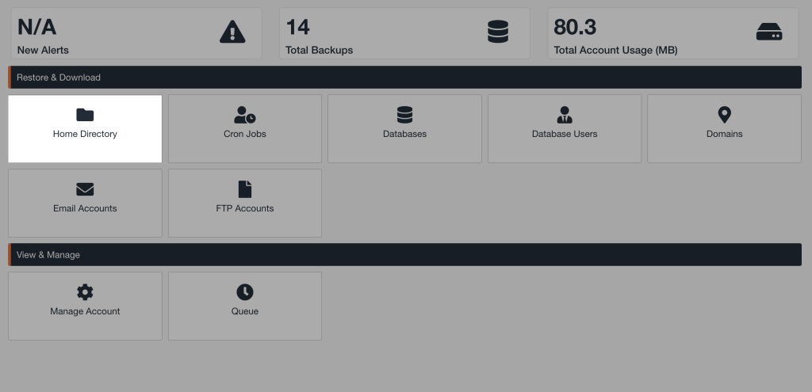Click the 80.3 account usage value
The image size is (812, 392).
pos(575,27)
